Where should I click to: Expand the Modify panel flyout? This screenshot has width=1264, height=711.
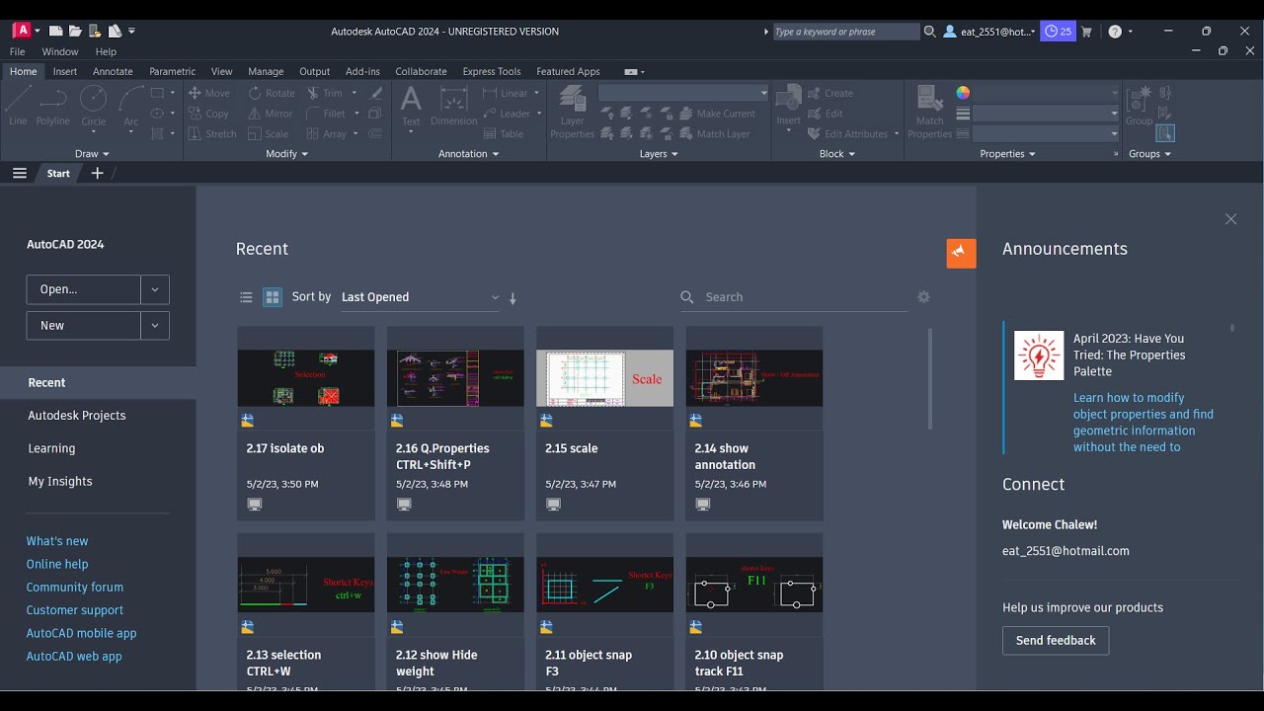pos(287,154)
